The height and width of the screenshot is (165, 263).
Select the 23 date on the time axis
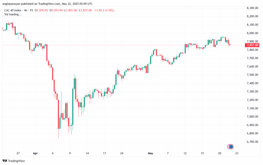(237, 153)
